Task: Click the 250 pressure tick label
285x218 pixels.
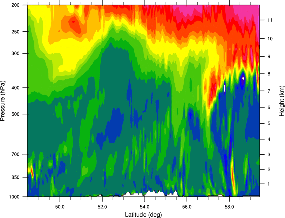Action: pyautogui.click(x=16, y=32)
